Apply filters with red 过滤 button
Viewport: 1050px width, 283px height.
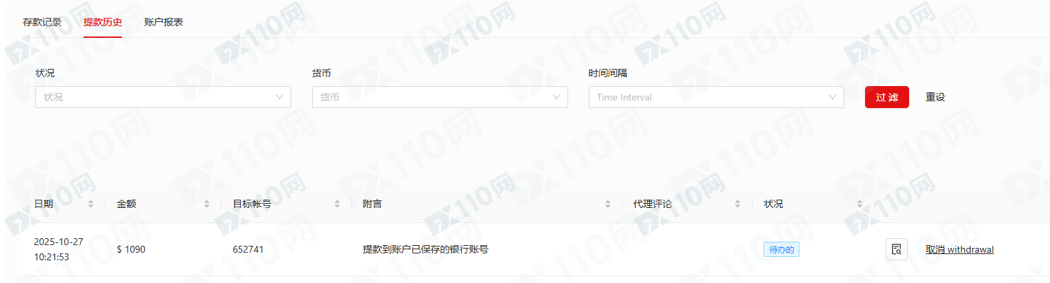pyautogui.click(x=887, y=97)
